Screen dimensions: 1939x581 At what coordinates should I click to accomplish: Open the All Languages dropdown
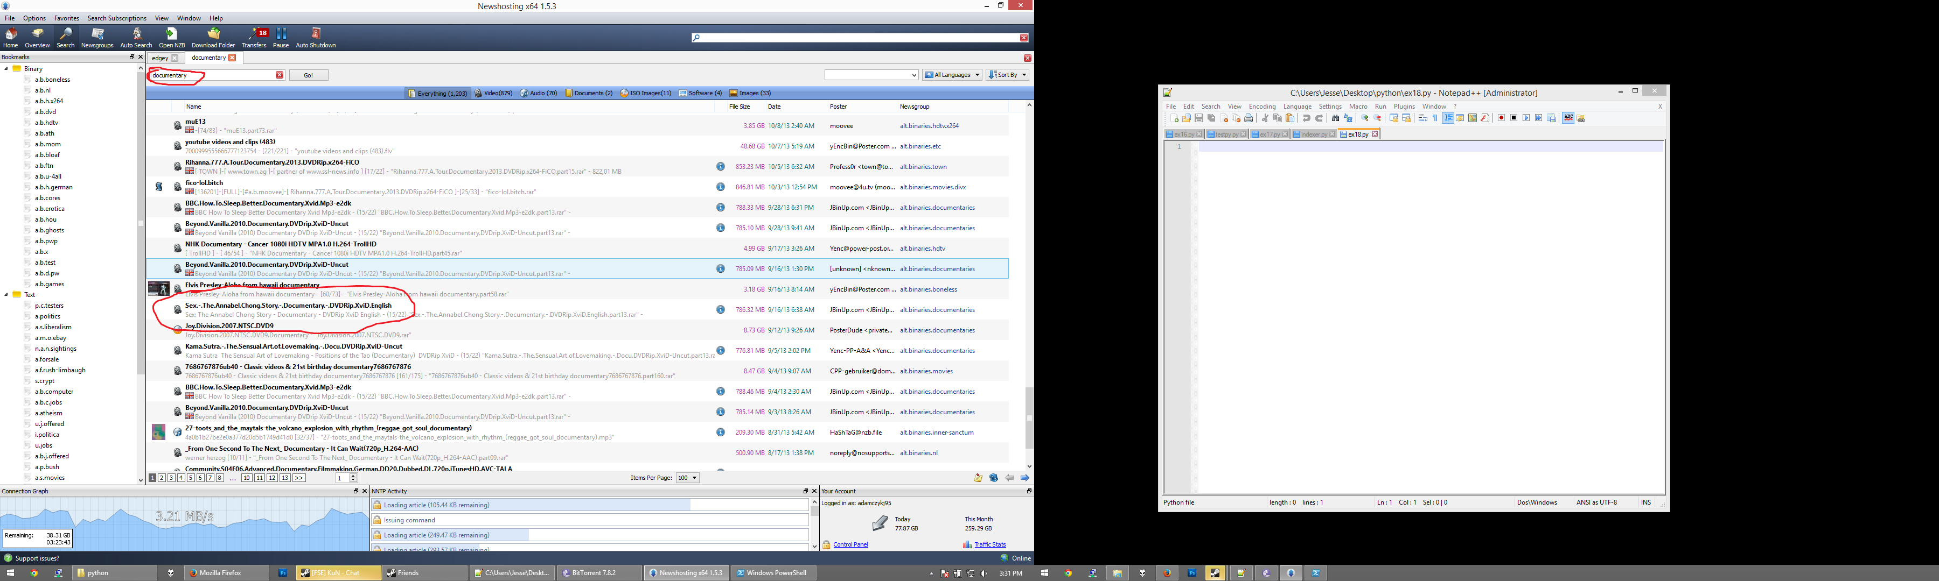(952, 75)
